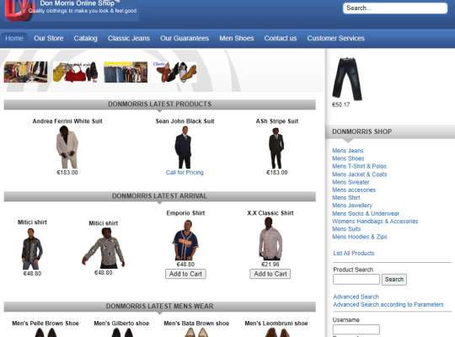Add the Emporio Shirt to cart
Image resolution: width=455 pixels, height=337 pixels.
pyautogui.click(x=185, y=274)
